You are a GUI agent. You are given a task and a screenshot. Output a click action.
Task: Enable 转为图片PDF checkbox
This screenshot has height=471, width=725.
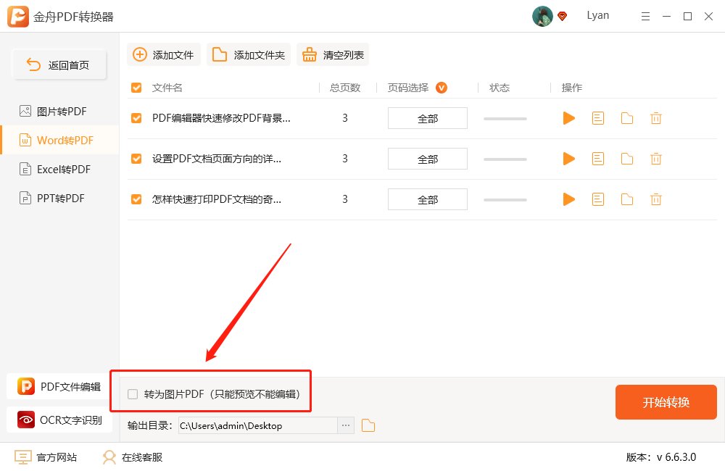coord(132,393)
